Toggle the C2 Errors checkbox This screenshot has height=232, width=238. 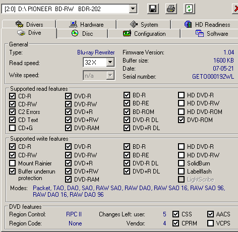coord(13,112)
